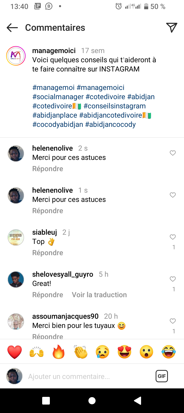Open the share paper-plane icon
The image size is (184, 413).
pyautogui.click(x=171, y=28)
